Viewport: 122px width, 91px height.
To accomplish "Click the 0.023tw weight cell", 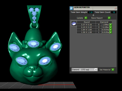I will click(105, 30).
